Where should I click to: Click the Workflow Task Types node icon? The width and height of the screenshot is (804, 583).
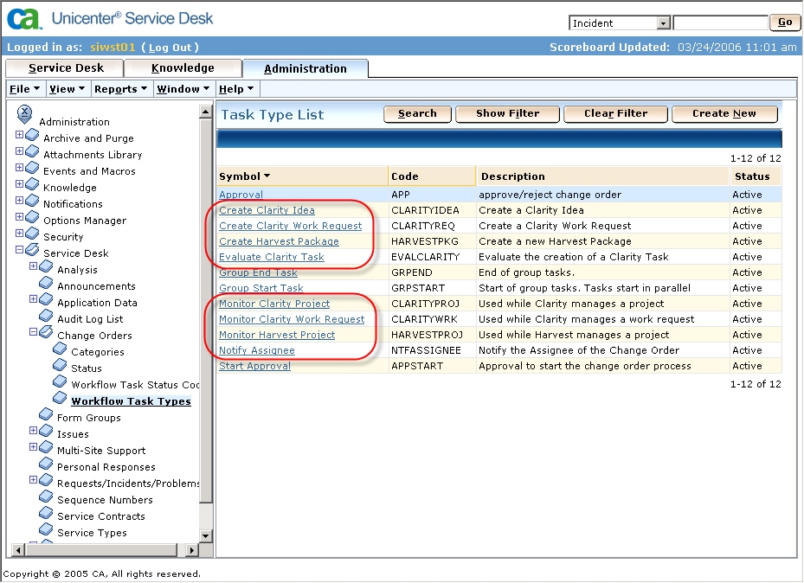pyautogui.click(x=60, y=399)
